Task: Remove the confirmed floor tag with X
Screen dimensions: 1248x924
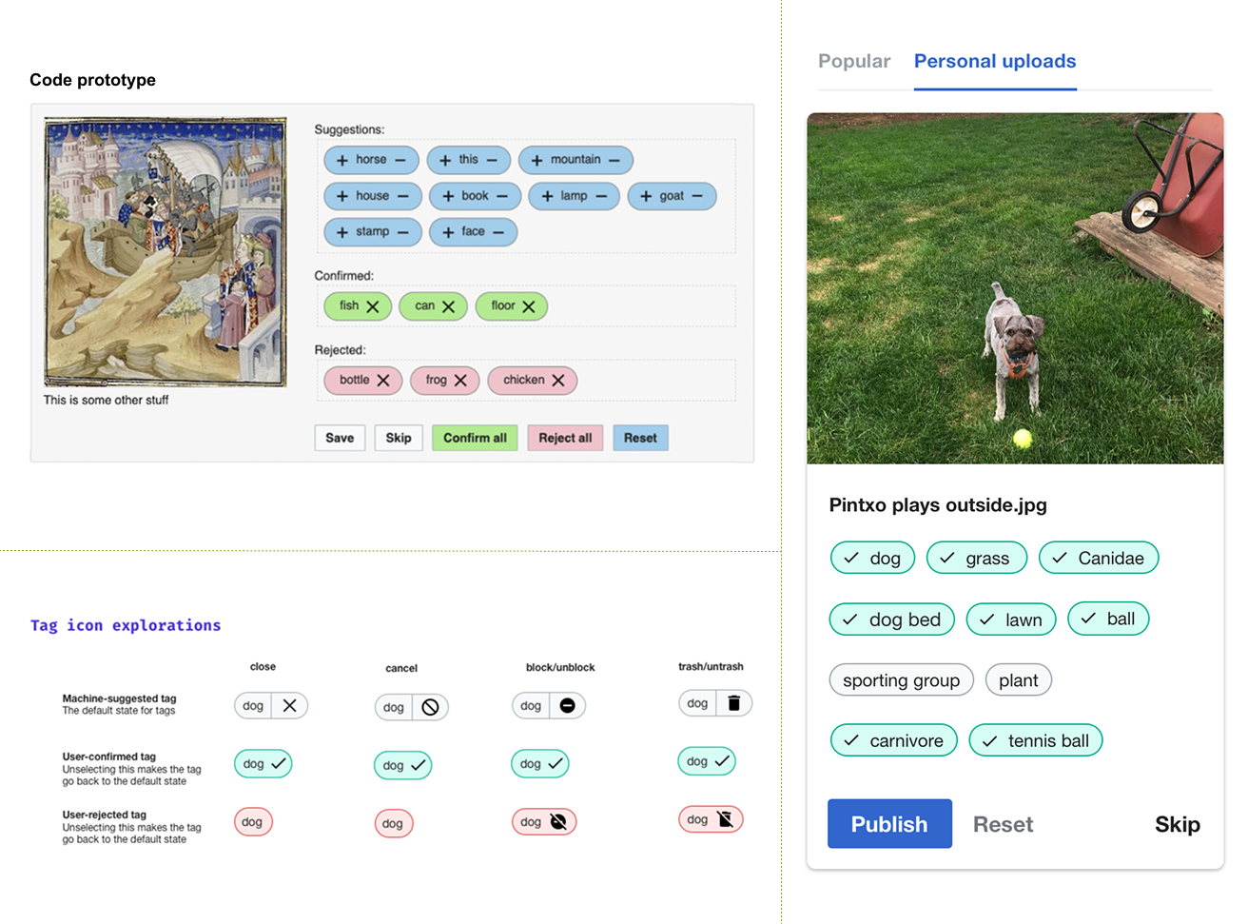Action: [x=529, y=306]
